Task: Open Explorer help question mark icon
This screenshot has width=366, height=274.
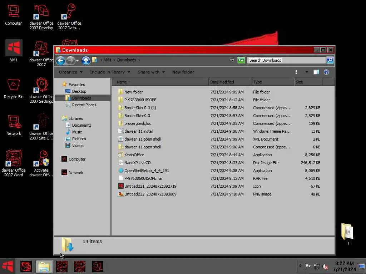Action: [x=326, y=72]
